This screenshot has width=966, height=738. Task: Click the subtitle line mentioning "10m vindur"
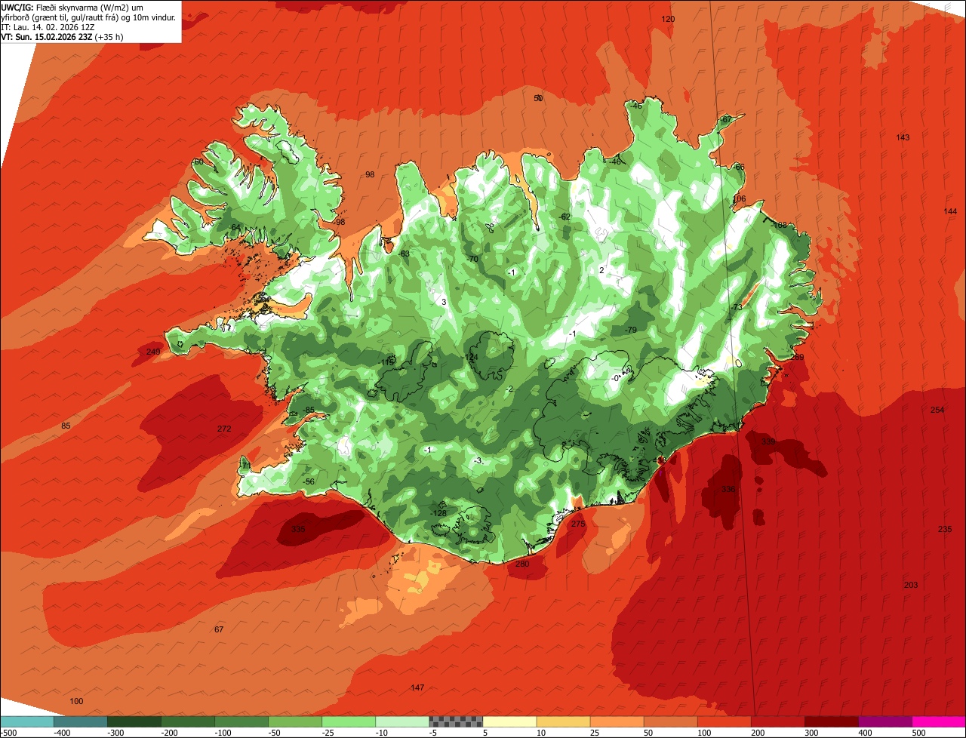pyautogui.click(x=88, y=17)
